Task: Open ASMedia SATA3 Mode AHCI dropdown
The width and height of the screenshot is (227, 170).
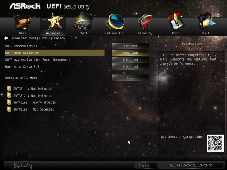Action: click(x=130, y=78)
